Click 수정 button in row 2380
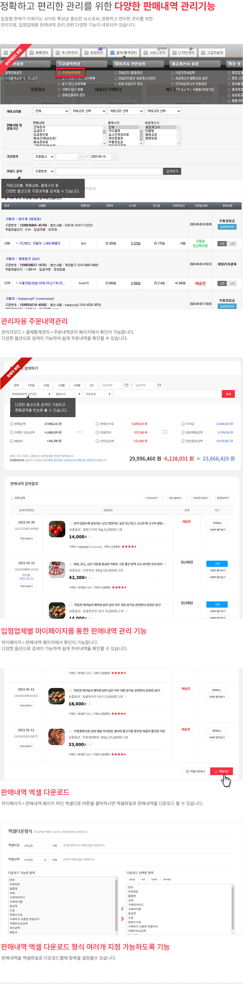Screen dimensions: 243x984 coord(222,244)
